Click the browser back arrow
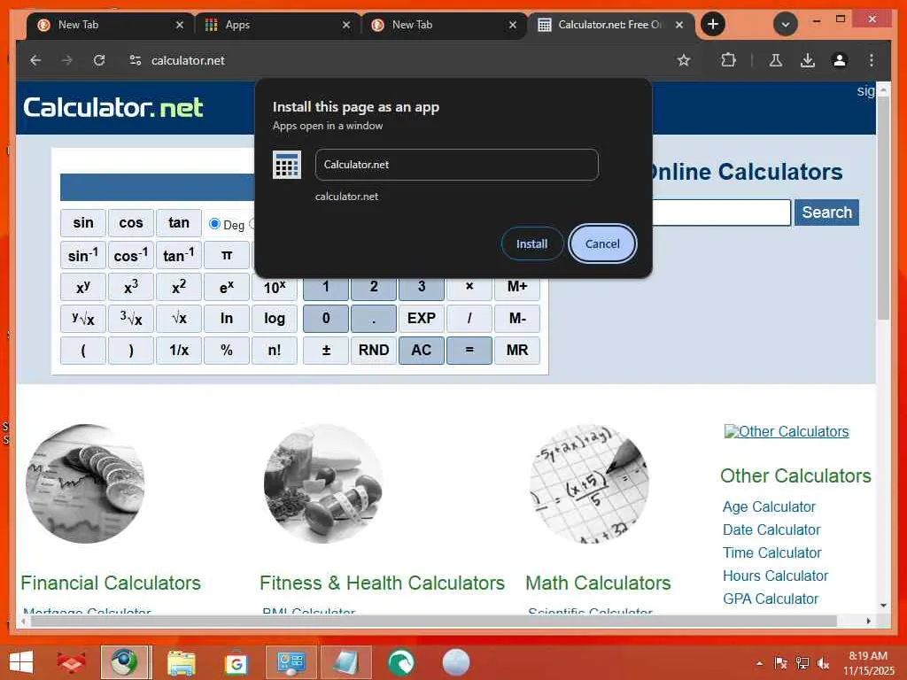This screenshot has width=907, height=680. tap(35, 60)
